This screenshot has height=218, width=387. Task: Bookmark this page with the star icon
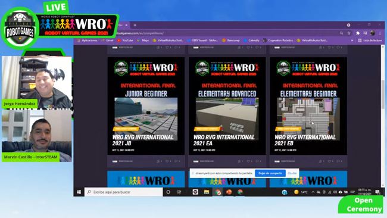[349, 33]
